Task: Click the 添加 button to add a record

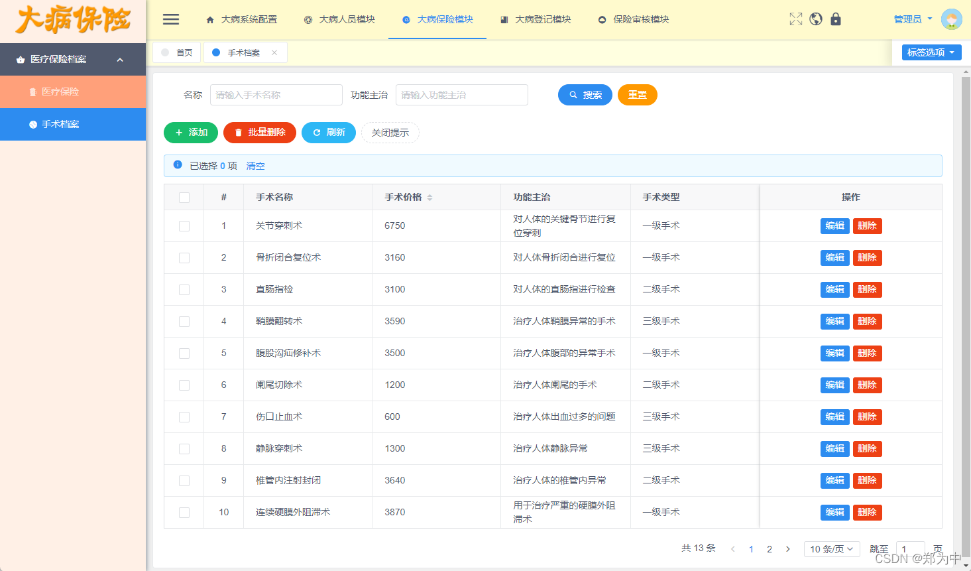Action: click(190, 133)
